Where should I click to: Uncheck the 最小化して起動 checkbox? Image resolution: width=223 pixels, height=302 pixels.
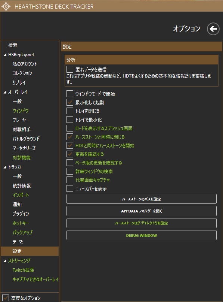70,102
